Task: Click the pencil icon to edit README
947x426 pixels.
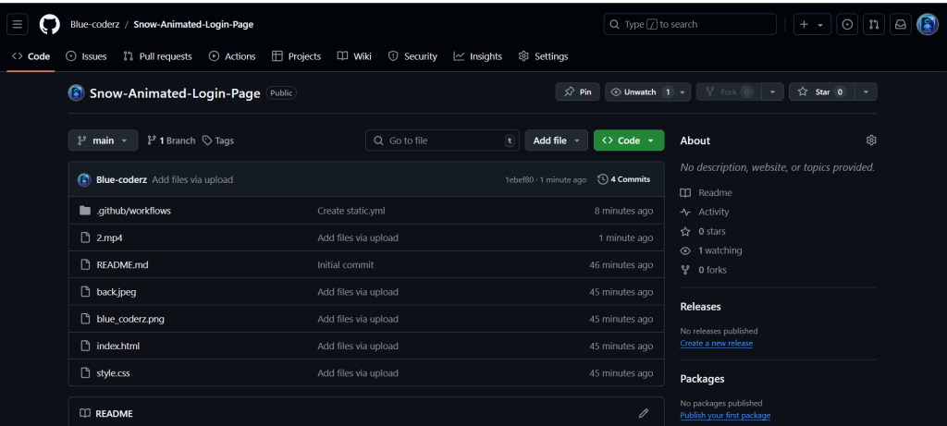Action: [644, 413]
